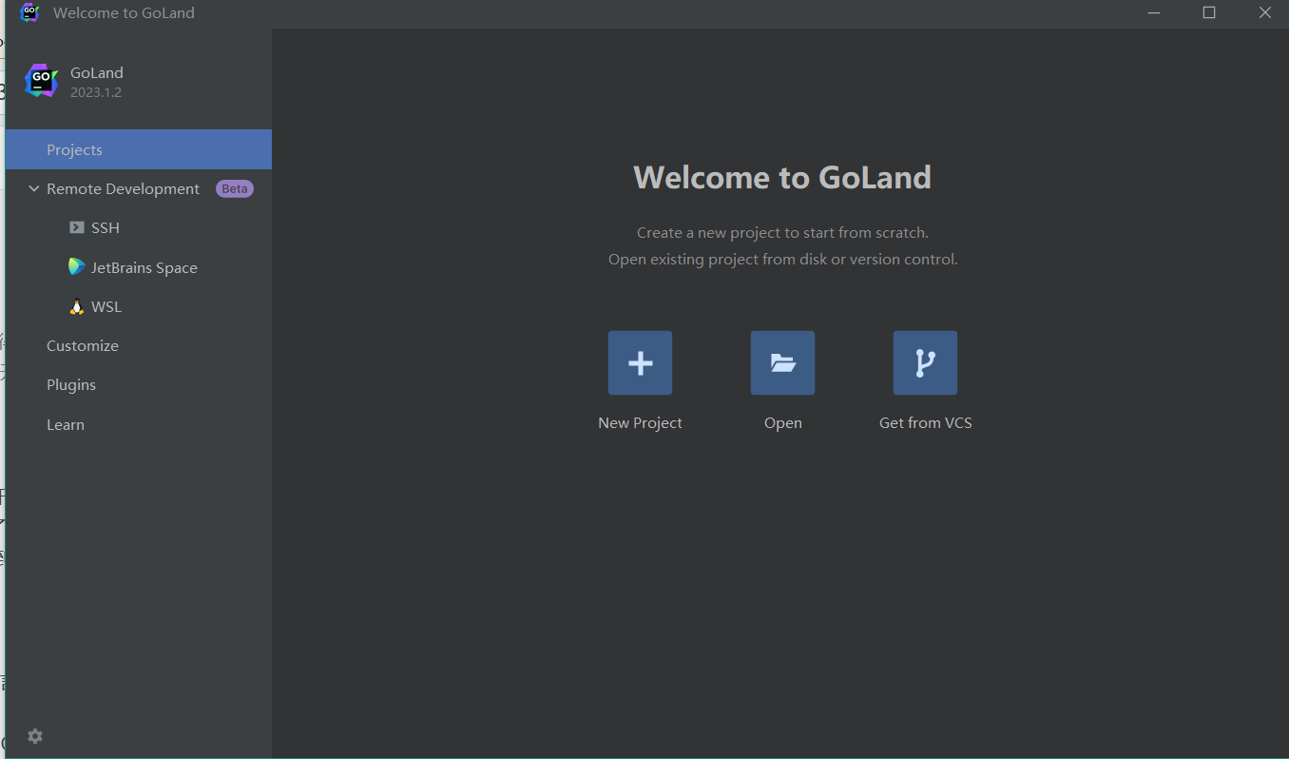1289x759 pixels.
Task: Open settings gear at bottom of sidebar
Action: [35, 736]
